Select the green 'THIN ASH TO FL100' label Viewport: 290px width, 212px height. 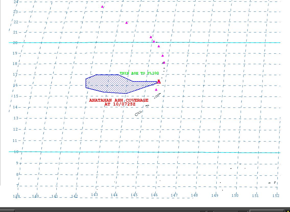[x=139, y=73]
